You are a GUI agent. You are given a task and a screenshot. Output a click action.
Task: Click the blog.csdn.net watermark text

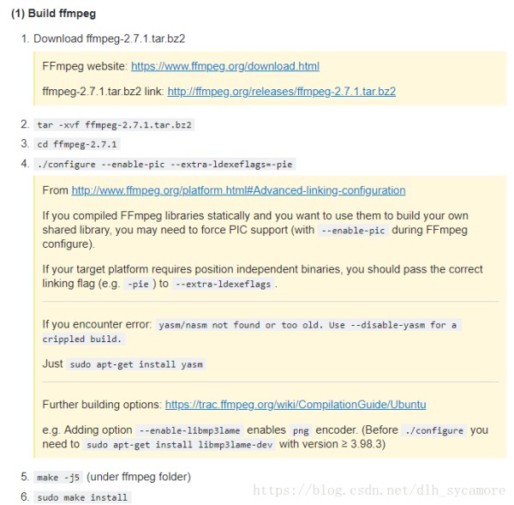tap(380, 490)
